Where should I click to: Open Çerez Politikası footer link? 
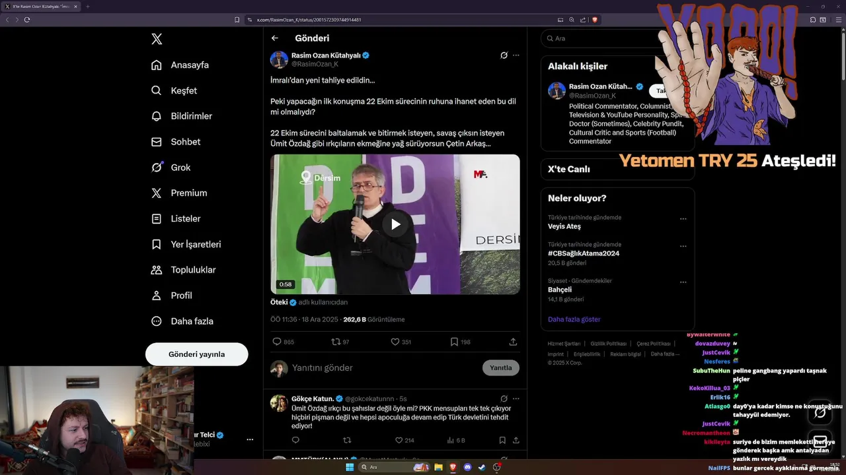click(654, 344)
